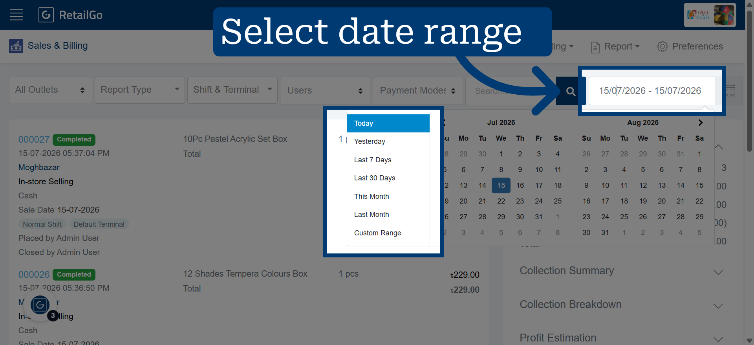754x345 pixels.
Task: Open the hamburger navigation menu
Action: click(x=16, y=15)
